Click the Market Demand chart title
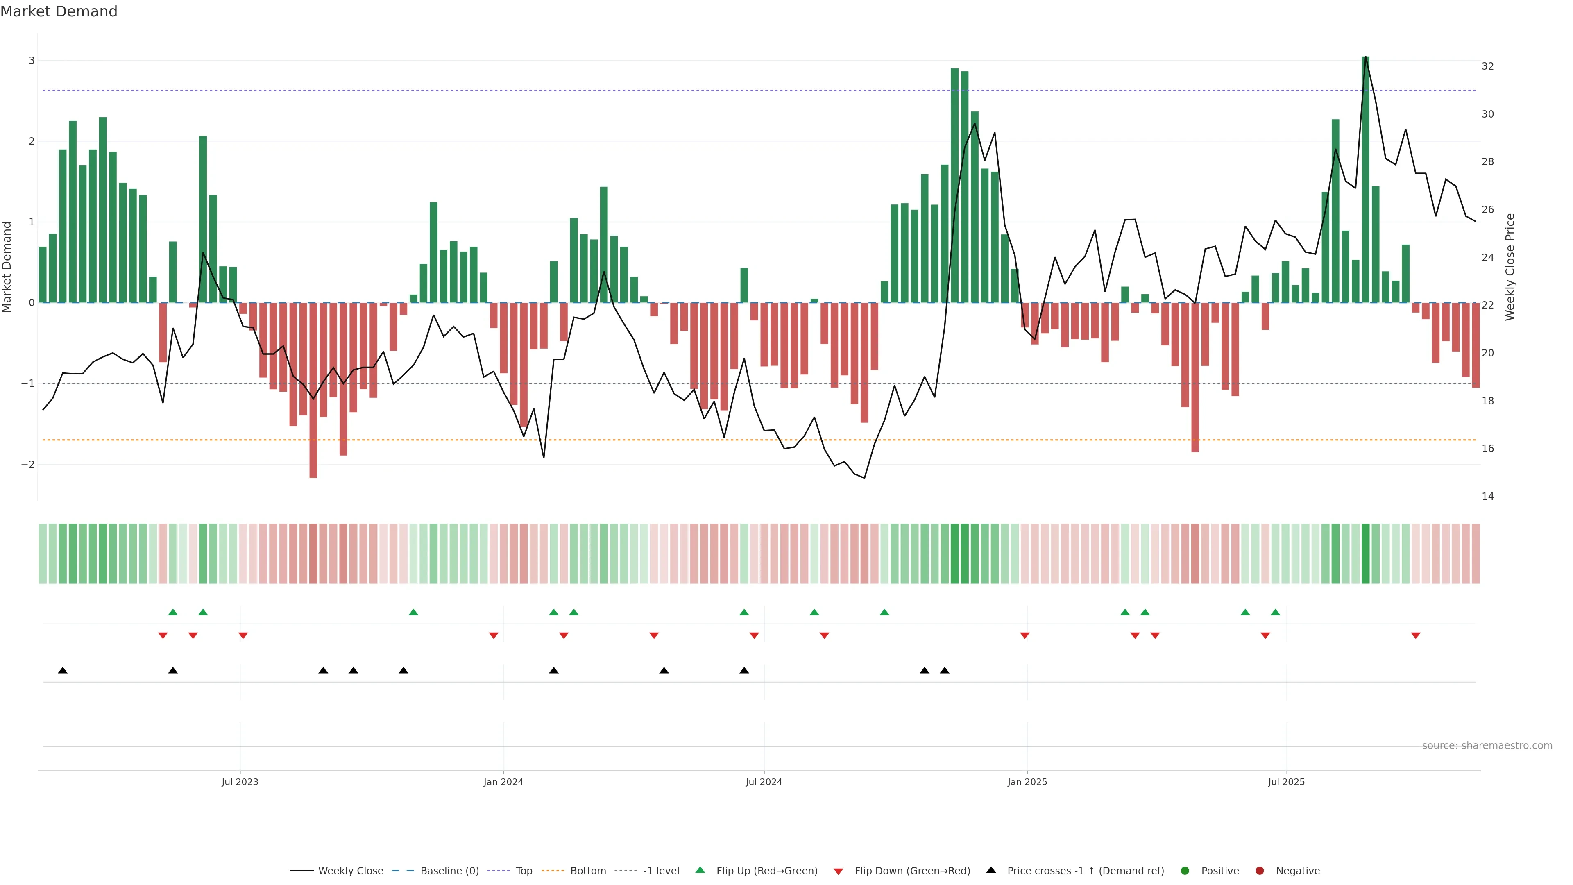 (59, 11)
